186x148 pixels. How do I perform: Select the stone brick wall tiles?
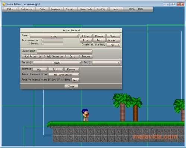pyautogui.click(x=118, y=135)
